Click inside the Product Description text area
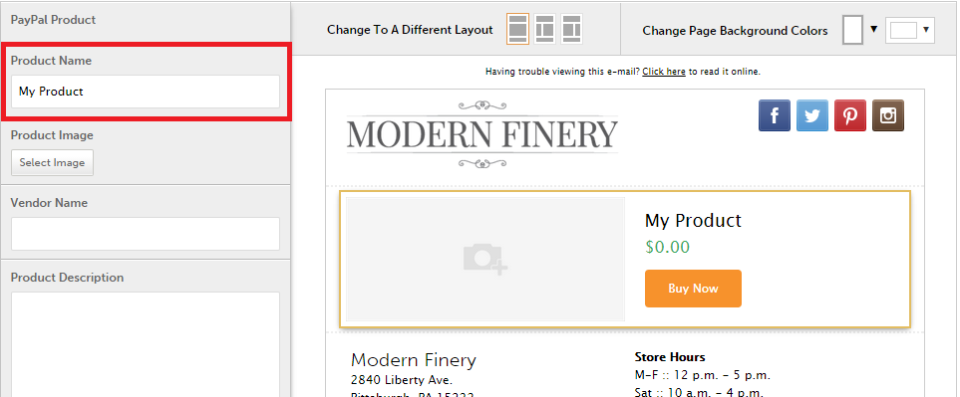This screenshot has height=397, width=960. click(x=146, y=344)
